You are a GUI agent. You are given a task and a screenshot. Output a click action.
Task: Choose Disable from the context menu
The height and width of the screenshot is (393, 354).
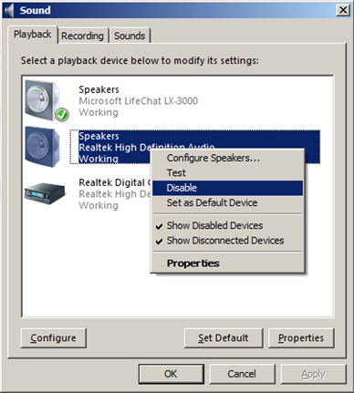coord(227,188)
